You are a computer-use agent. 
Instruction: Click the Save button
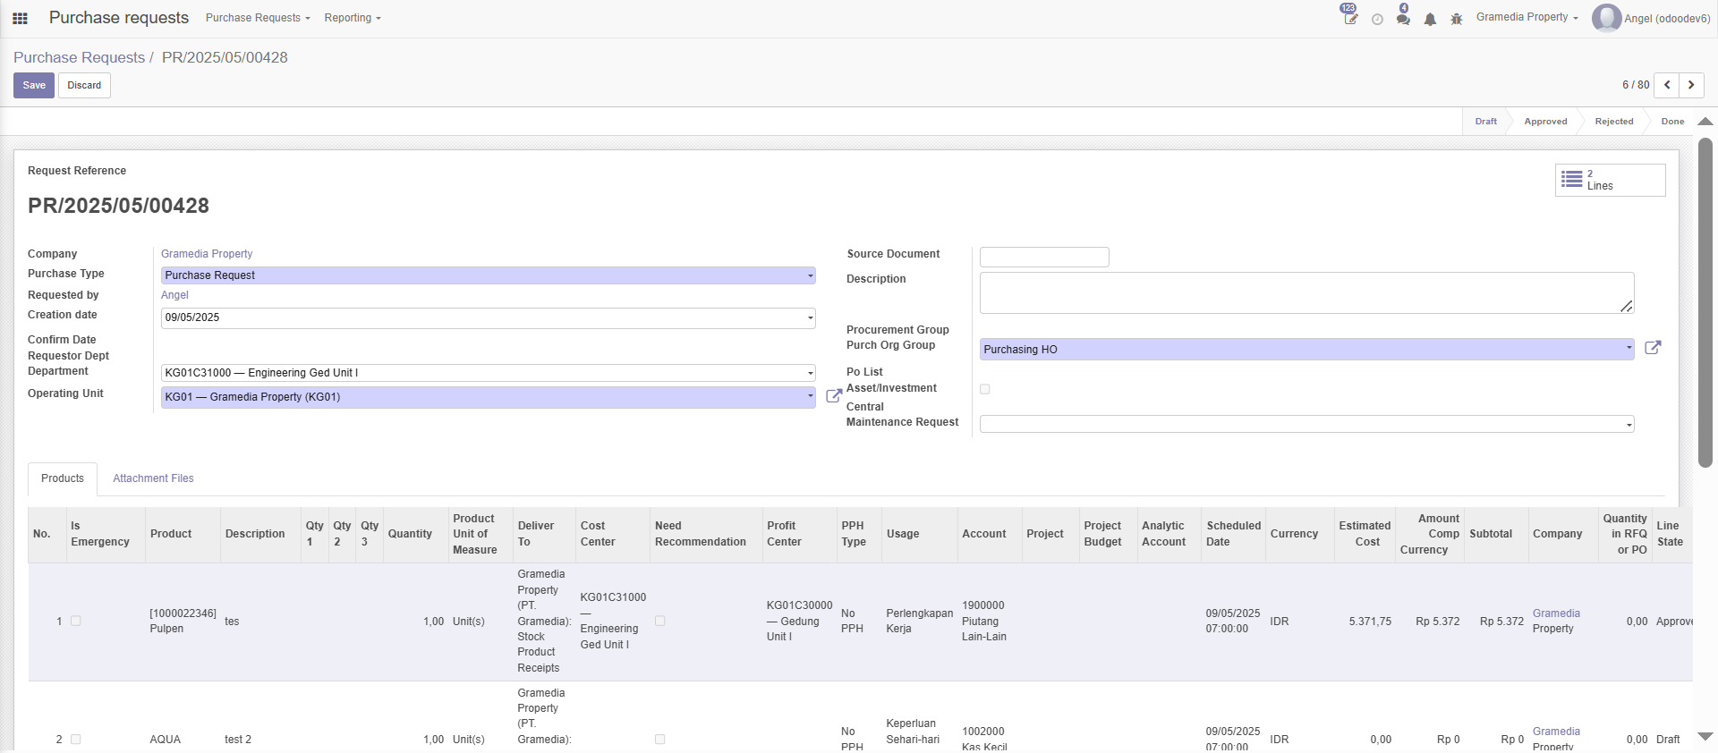pos(34,85)
